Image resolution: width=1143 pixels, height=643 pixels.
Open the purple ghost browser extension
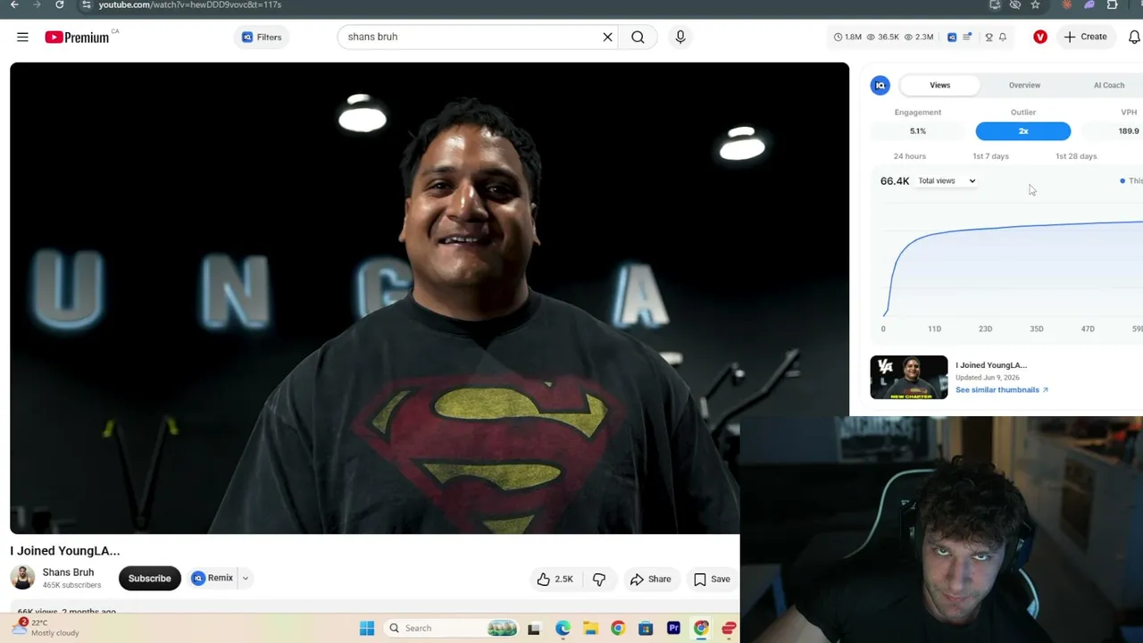coord(1089,4)
